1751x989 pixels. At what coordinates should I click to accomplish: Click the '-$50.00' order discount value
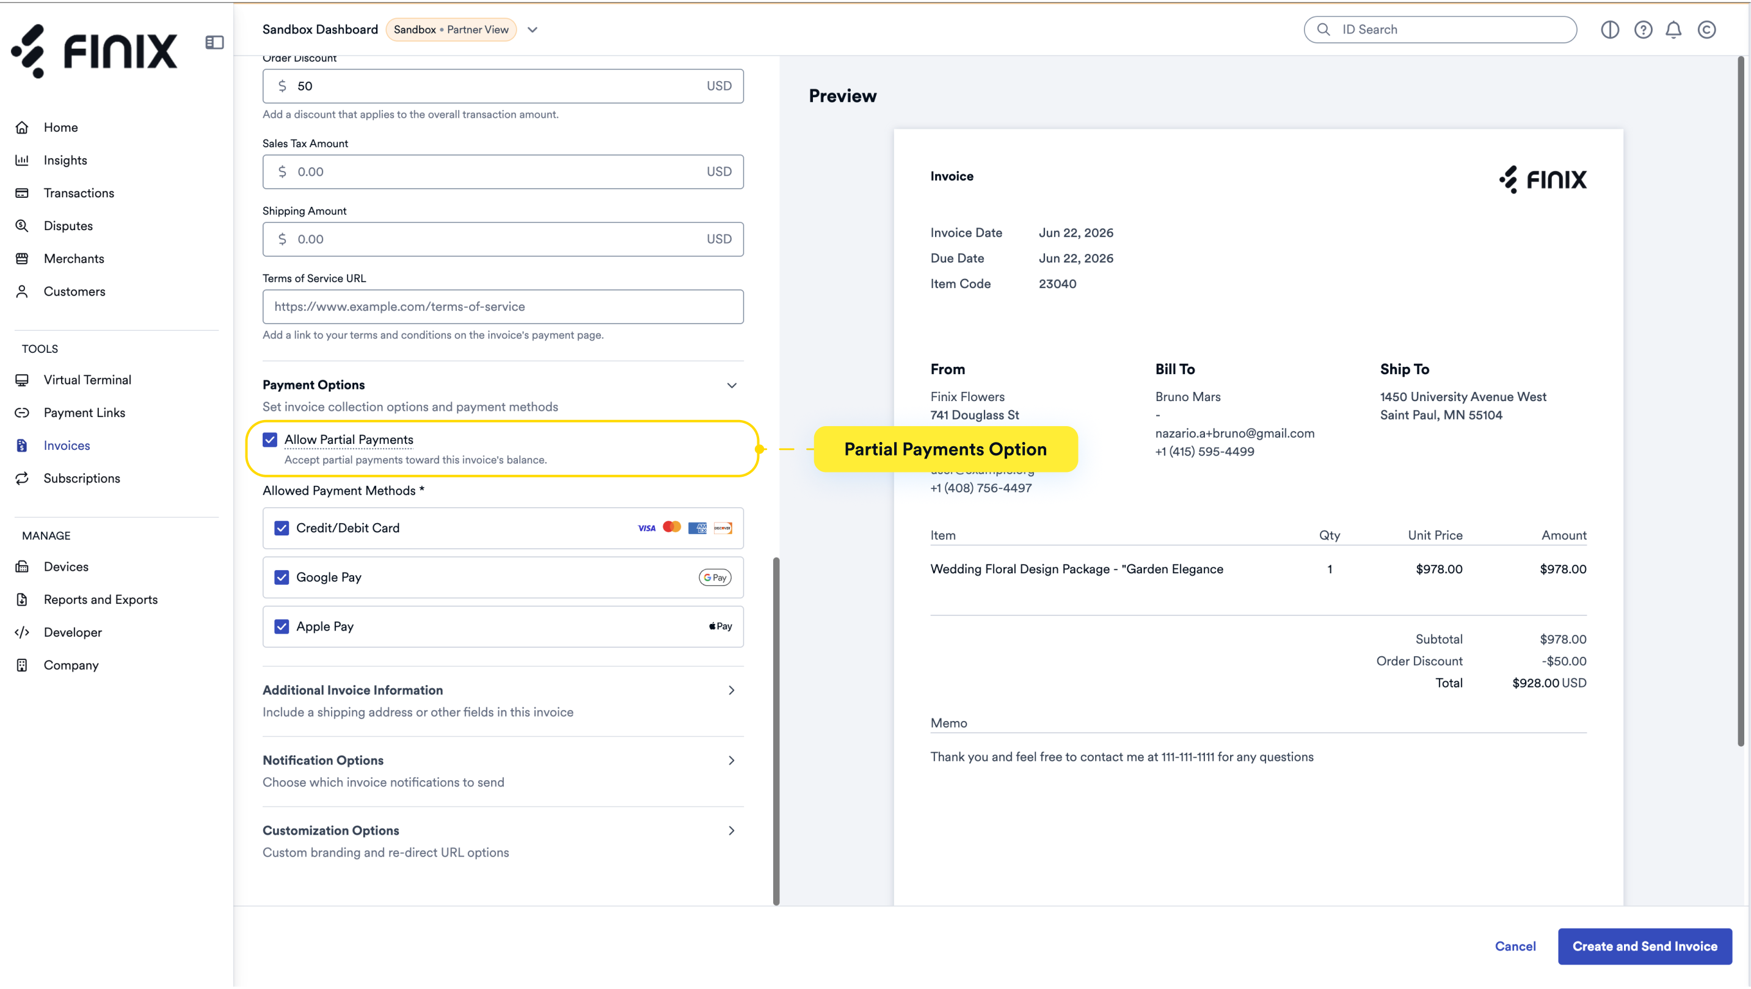1564,661
